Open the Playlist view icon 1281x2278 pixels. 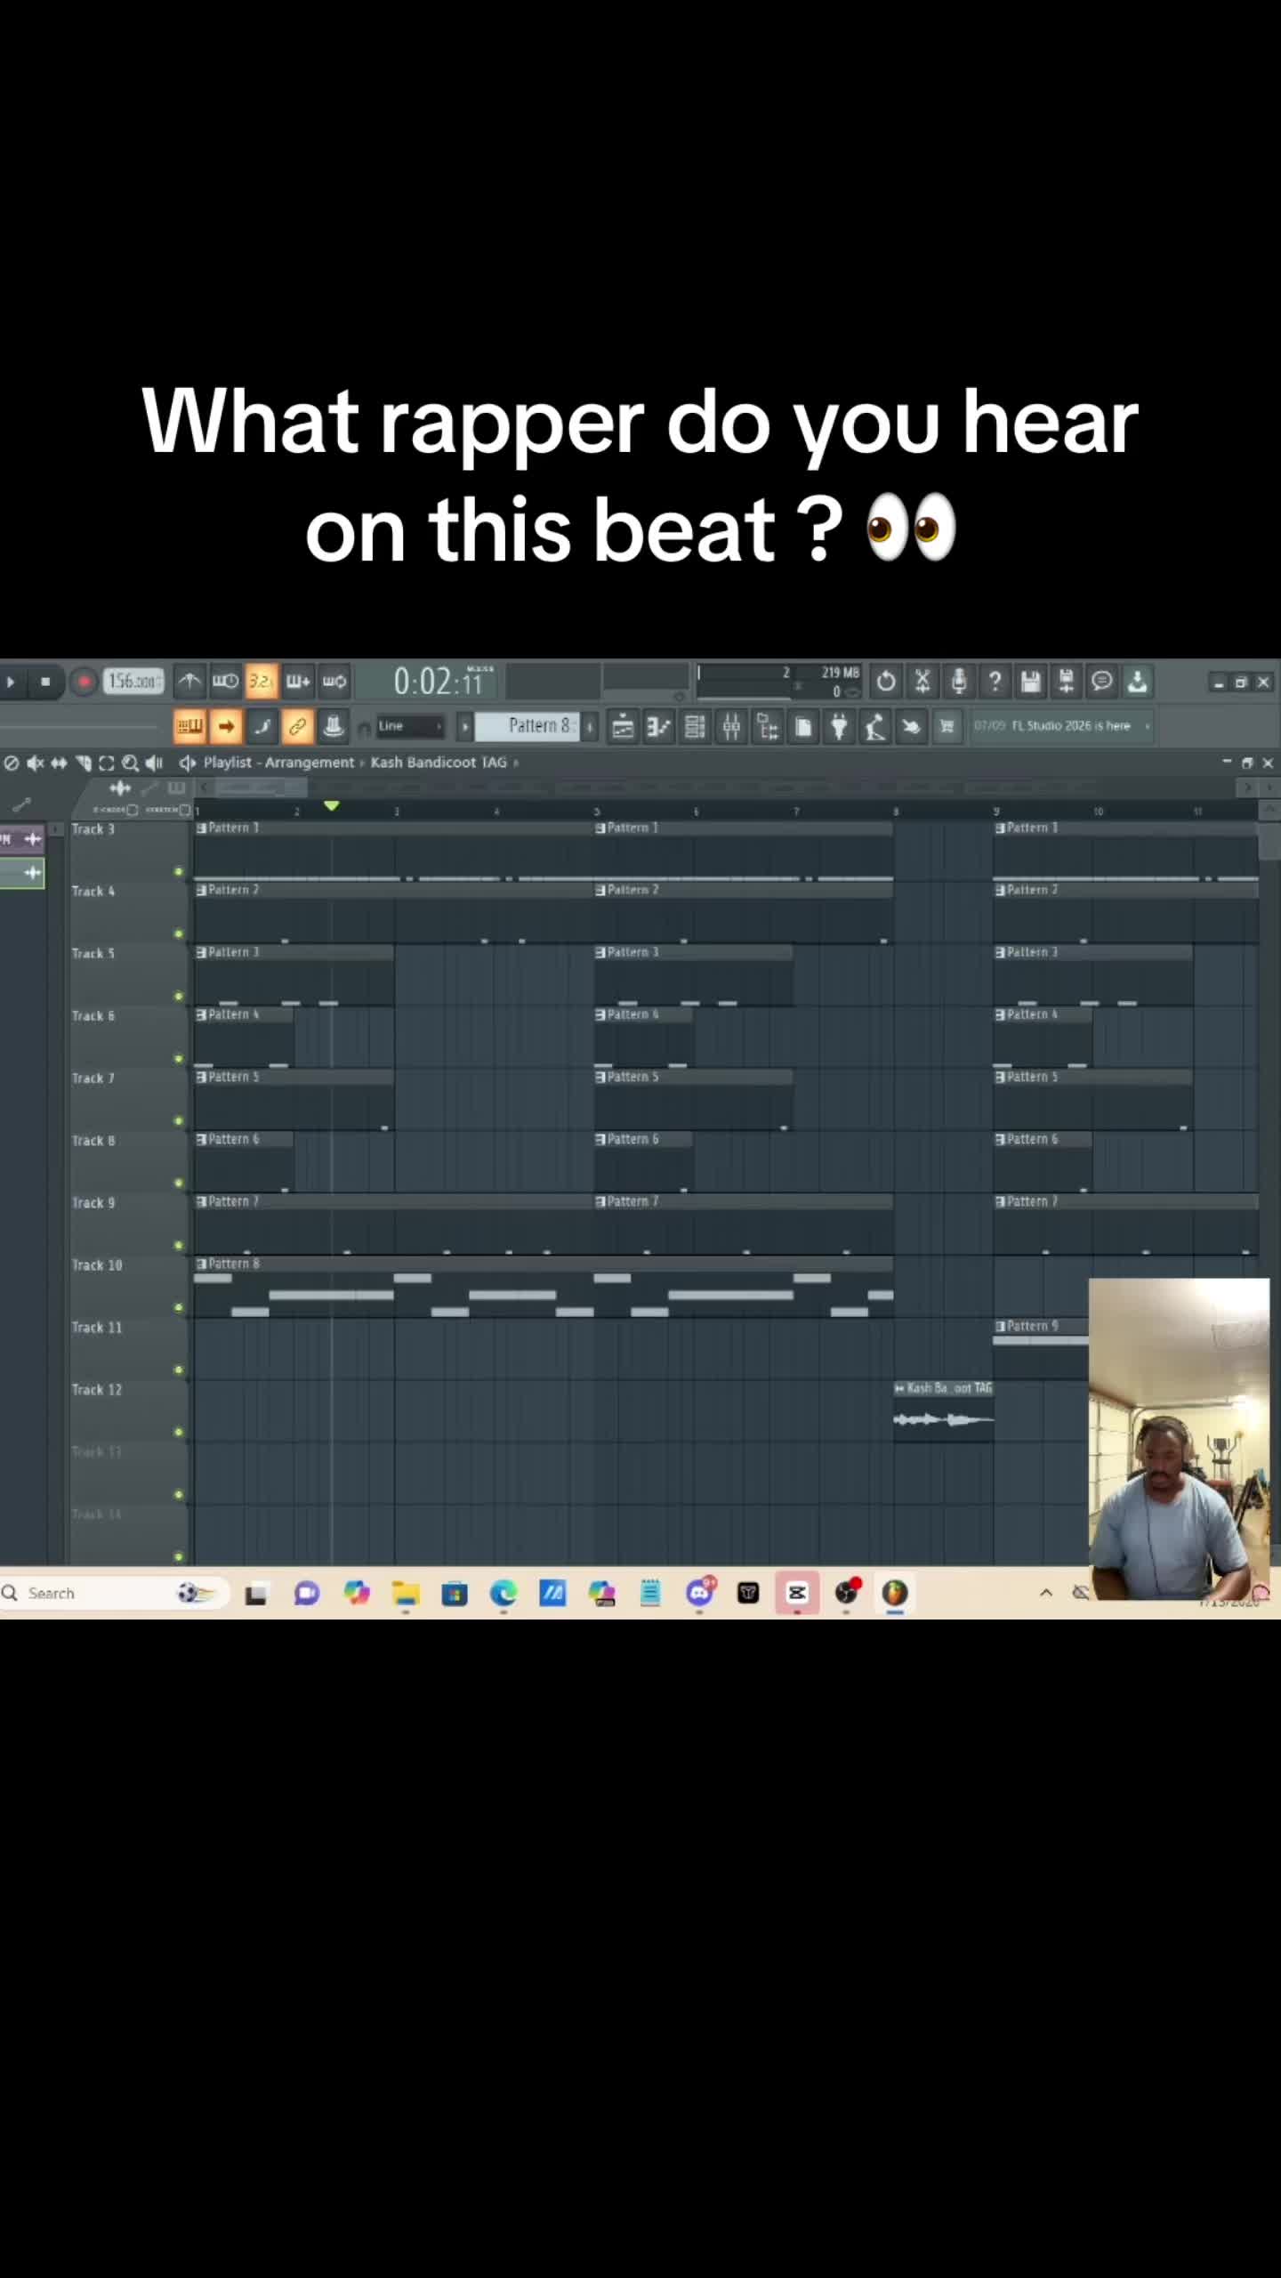(x=623, y=727)
